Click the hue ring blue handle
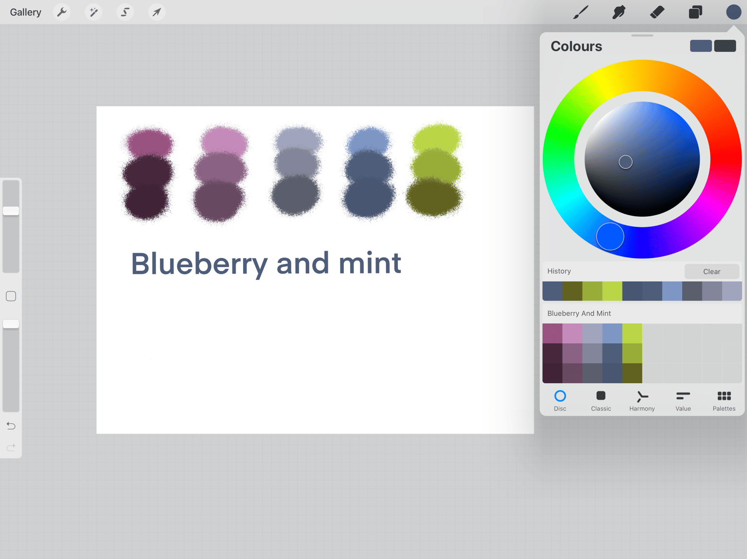The image size is (747, 559). [x=610, y=237]
